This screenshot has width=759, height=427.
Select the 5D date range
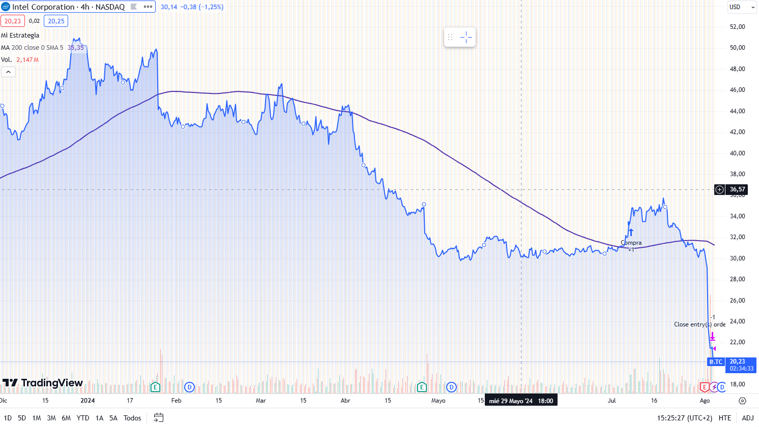[x=22, y=418]
